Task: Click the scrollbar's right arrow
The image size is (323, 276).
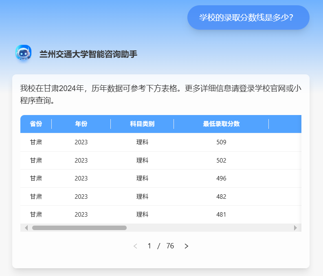Action: [x=295, y=228]
